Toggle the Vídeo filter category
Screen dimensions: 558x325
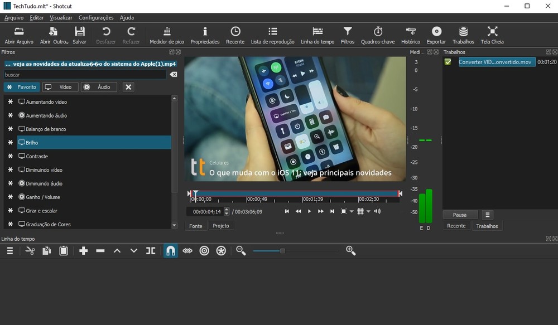59,86
